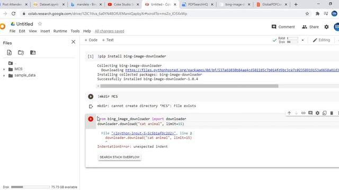Click the Disk usage bar at panel bottom

tap(30, 187)
